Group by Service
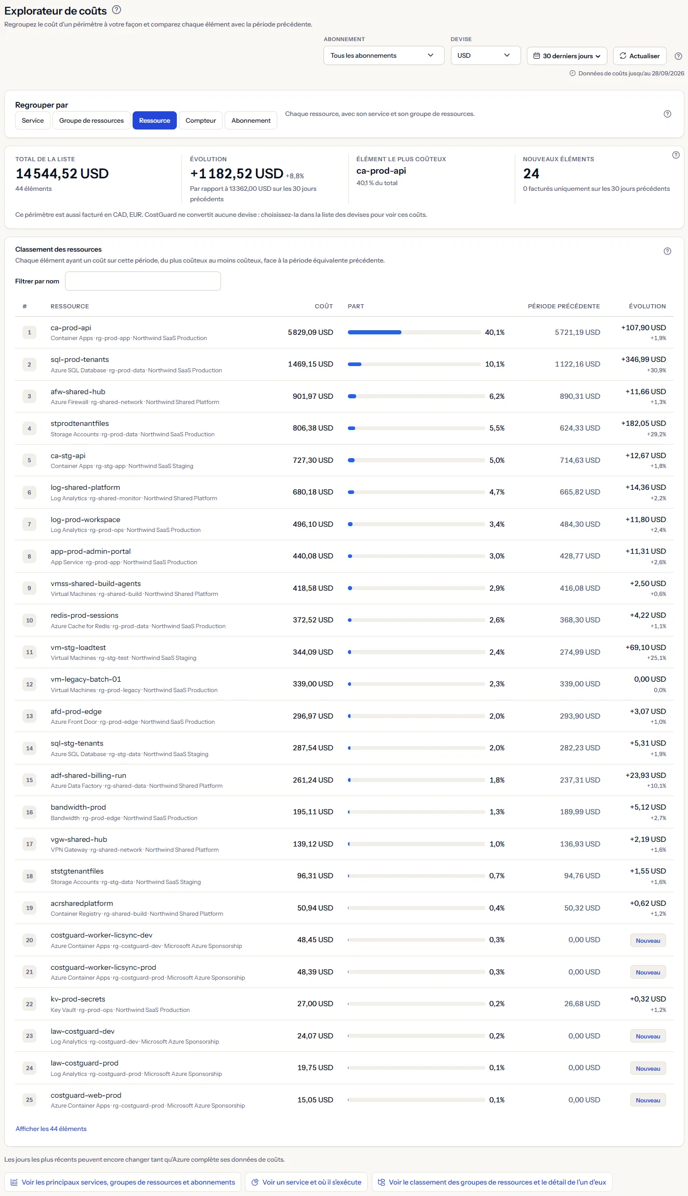The width and height of the screenshot is (688, 1196). point(33,121)
